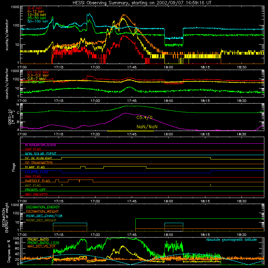This screenshot has width=268, height=268.
Task: Click the DECIMATION_ENERGY legend label
Action: pos(43,207)
